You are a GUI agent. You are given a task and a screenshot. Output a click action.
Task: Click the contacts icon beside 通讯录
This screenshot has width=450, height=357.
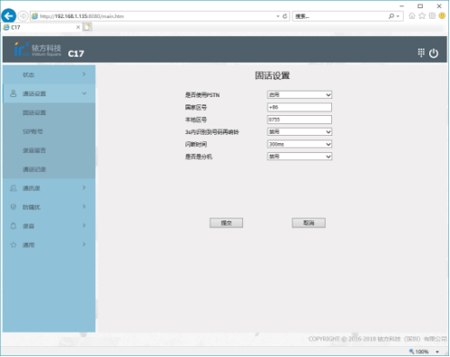pyautogui.click(x=13, y=188)
